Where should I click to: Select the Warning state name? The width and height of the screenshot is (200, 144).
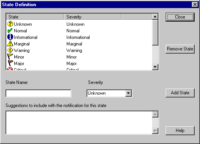tap(22, 50)
